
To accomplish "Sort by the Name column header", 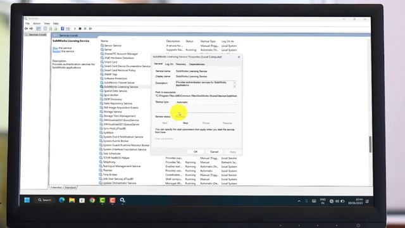I will (x=104, y=41).
